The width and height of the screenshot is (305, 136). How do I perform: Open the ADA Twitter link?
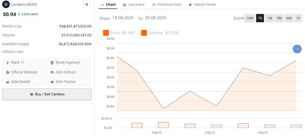coord(68,82)
